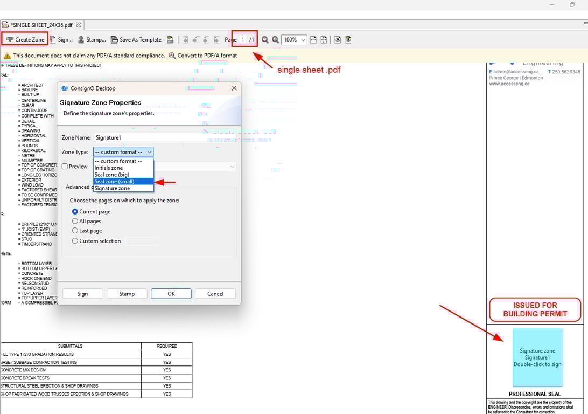Click the PDF/A warning triangle icon
The height and width of the screenshot is (414, 588).
pyautogui.click(x=7, y=56)
